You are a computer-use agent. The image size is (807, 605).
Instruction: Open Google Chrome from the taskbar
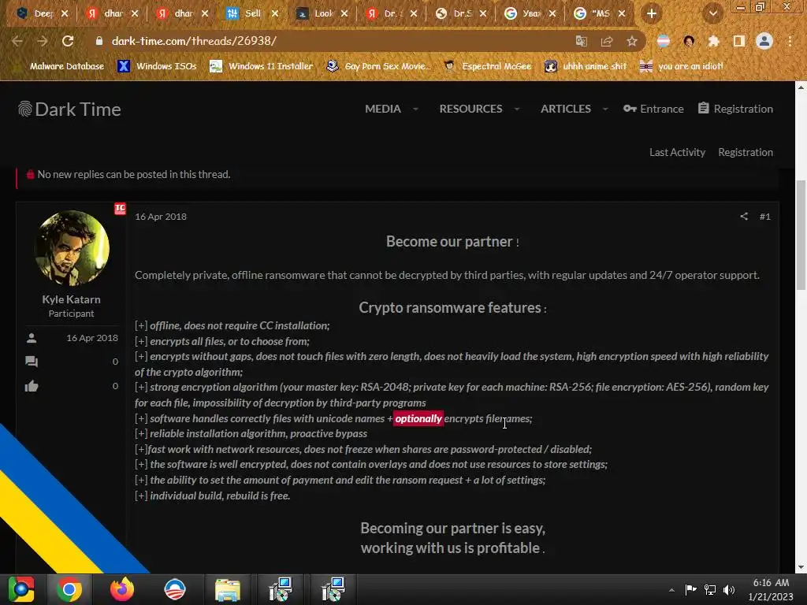[x=69, y=589]
